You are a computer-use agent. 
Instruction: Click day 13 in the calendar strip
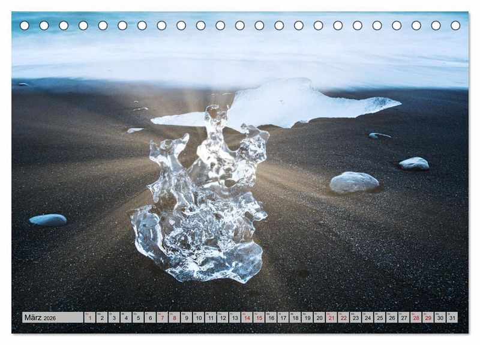point(235,317)
